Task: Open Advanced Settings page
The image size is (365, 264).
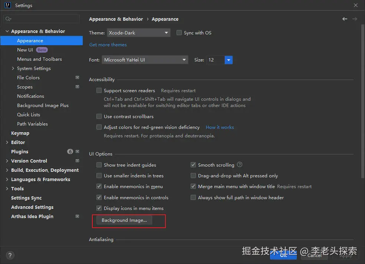Action: 32,207
